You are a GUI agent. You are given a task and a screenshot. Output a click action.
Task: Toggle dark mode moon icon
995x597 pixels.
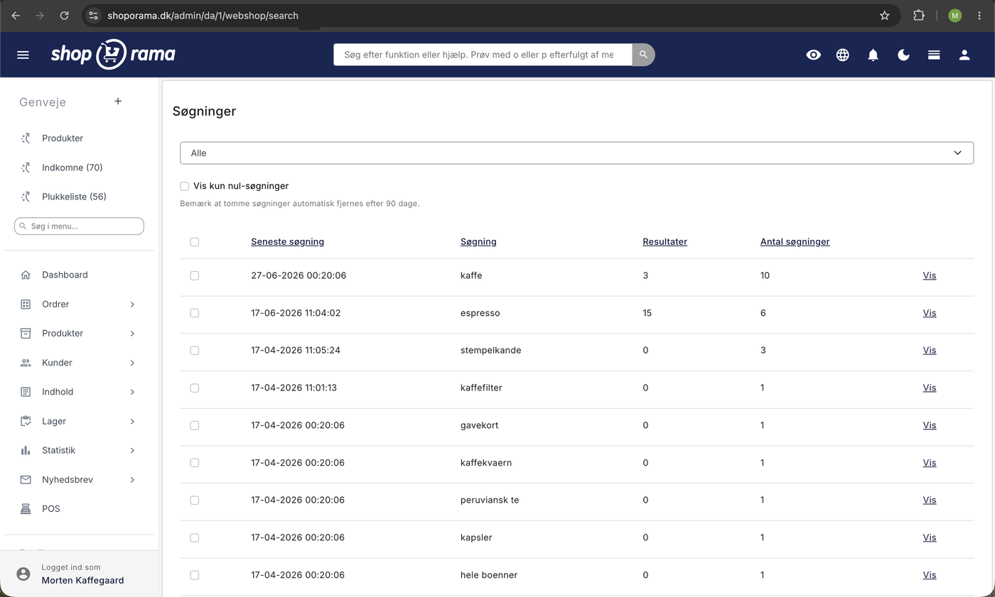(x=903, y=55)
